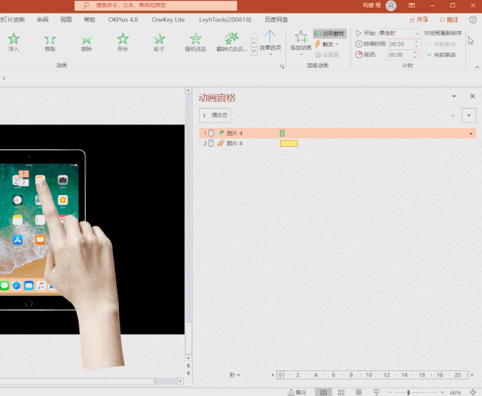Click the 持续时间 duration field 00.50
This screenshot has height=396, width=482.
(401, 44)
